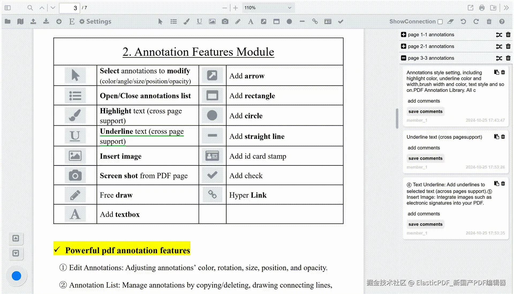
Task: Collapse page 3-3 annotations group
Action: point(403,58)
